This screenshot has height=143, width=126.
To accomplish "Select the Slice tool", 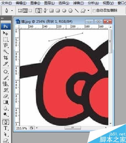I will pyautogui.click(x=6, y=64).
